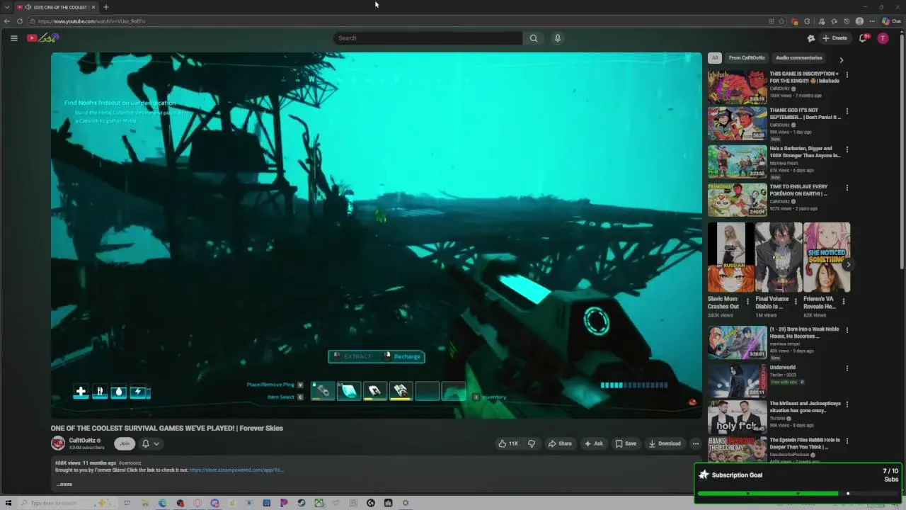Click the Create button
Screen dimensions: 906x510
coord(835,38)
